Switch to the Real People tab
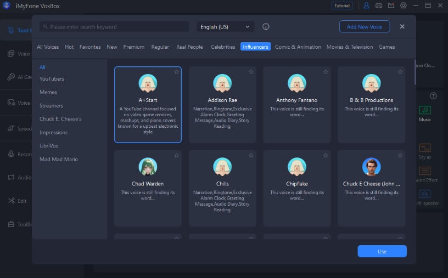The image size is (448, 278). pos(189,47)
